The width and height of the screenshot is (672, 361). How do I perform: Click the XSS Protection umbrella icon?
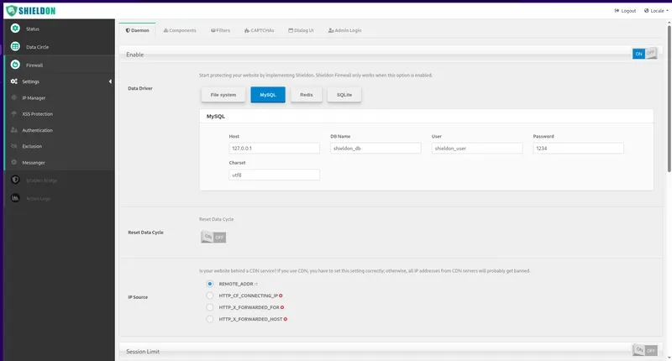click(x=14, y=114)
